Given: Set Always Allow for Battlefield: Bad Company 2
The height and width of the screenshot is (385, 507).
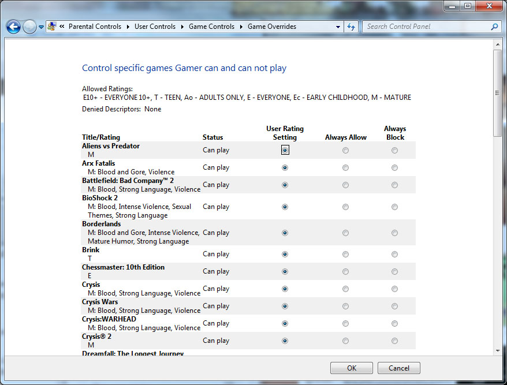Looking at the screenshot, I should click(x=346, y=185).
